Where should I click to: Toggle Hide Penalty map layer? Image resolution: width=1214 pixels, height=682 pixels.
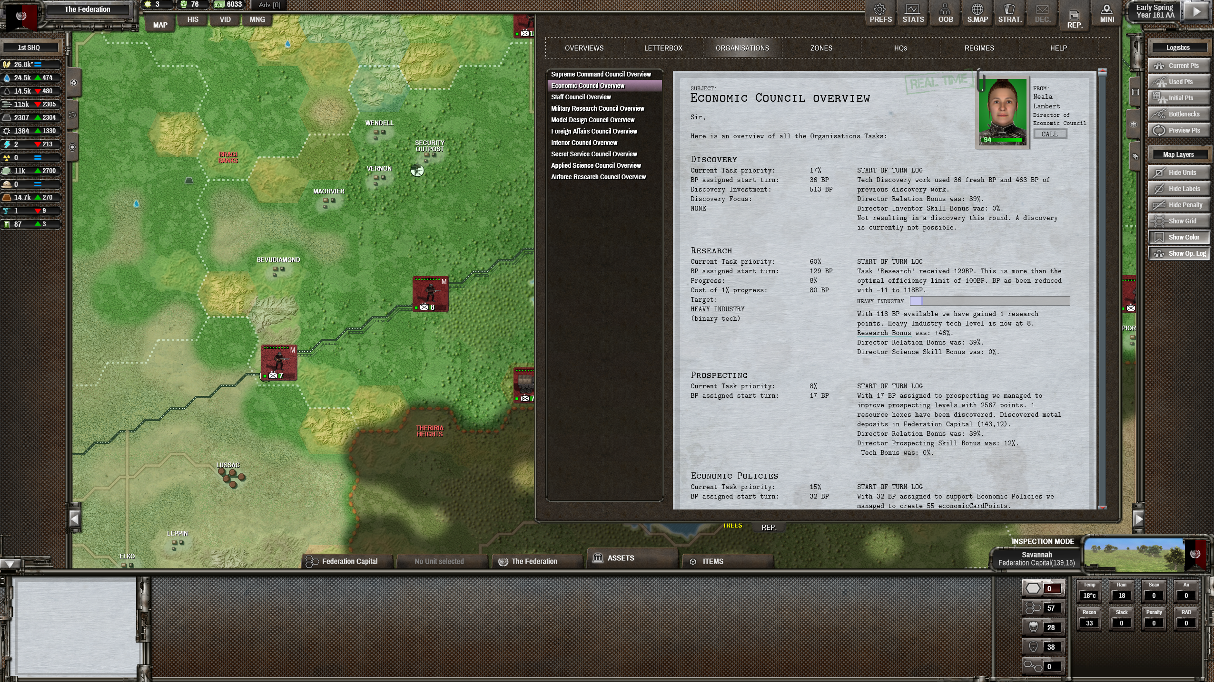(1179, 205)
